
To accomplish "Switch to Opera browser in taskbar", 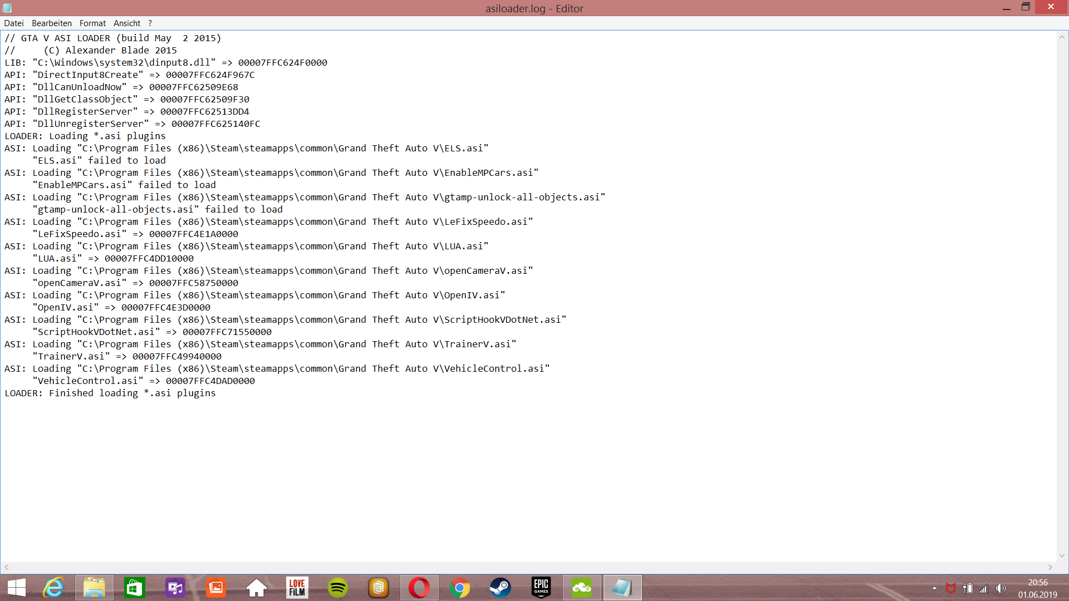I will pyautogui.click(x=419, y=588).
